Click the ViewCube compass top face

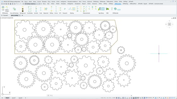pyautogui.click(x=169, y=24)
